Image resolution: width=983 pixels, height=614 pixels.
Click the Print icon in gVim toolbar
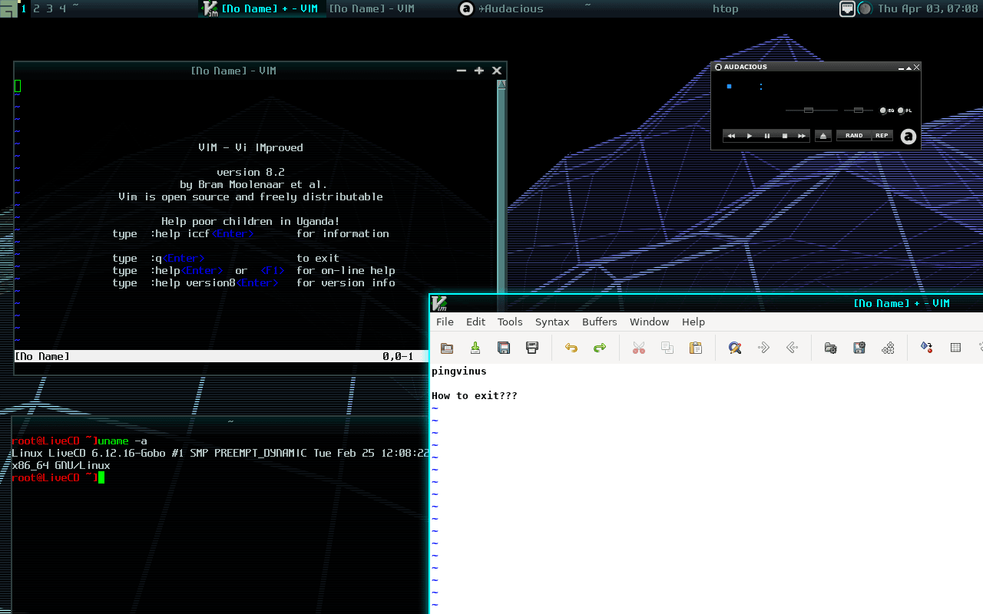(x=532, y=348)
